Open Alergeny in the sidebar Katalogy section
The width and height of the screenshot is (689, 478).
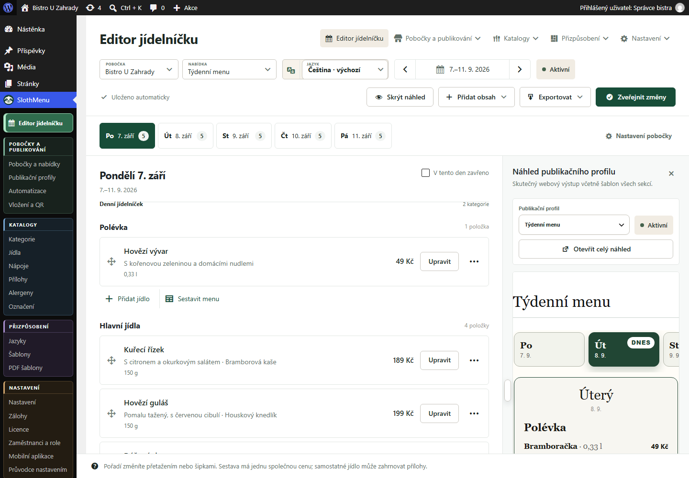click(x=21, y=293)
